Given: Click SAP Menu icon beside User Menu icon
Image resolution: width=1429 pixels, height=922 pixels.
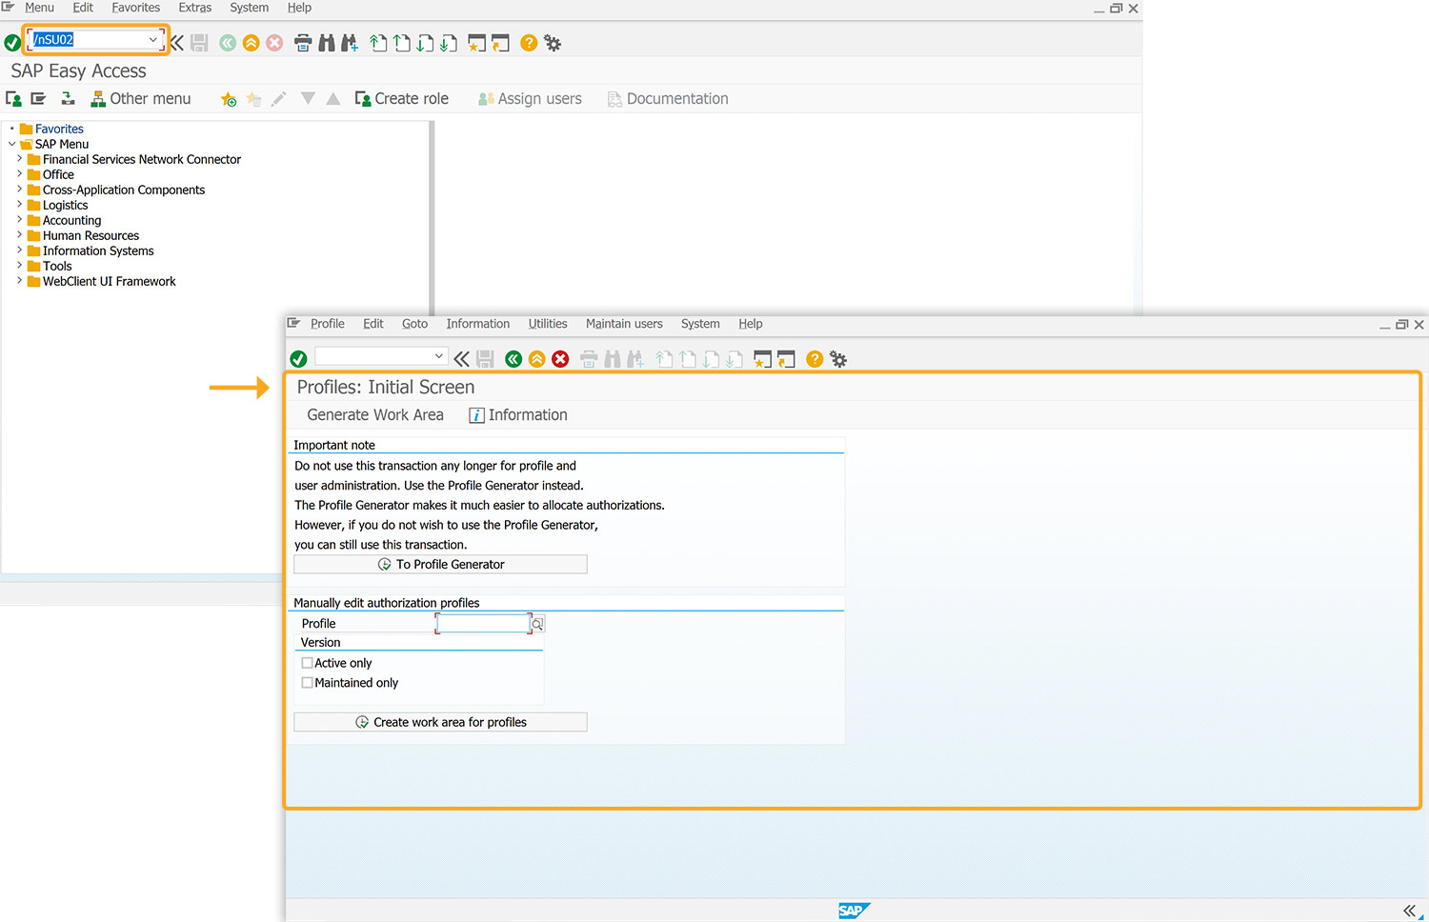Looking at the screenshot, I should click(38, 99).
